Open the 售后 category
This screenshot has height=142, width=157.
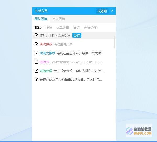point(76,28)
